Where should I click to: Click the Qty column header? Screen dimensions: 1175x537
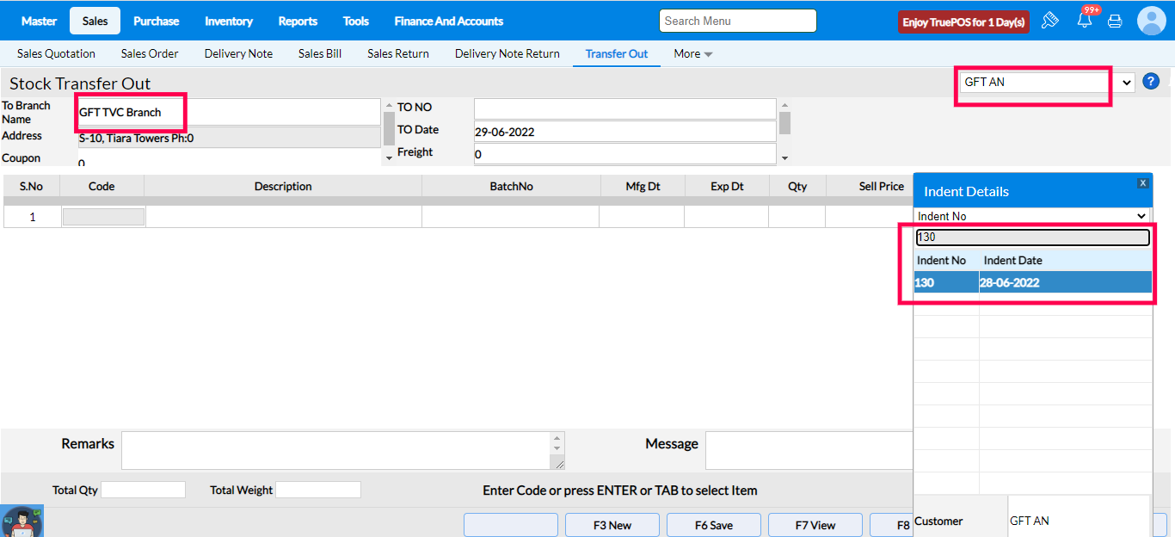[x=797, y=186]
